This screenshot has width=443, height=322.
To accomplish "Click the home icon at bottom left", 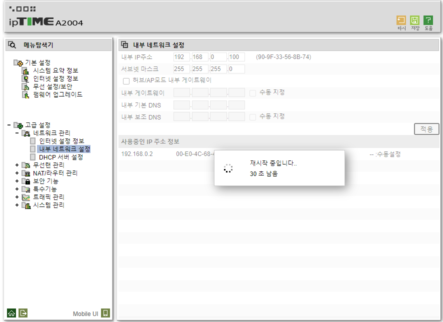I will click(11, 313).
